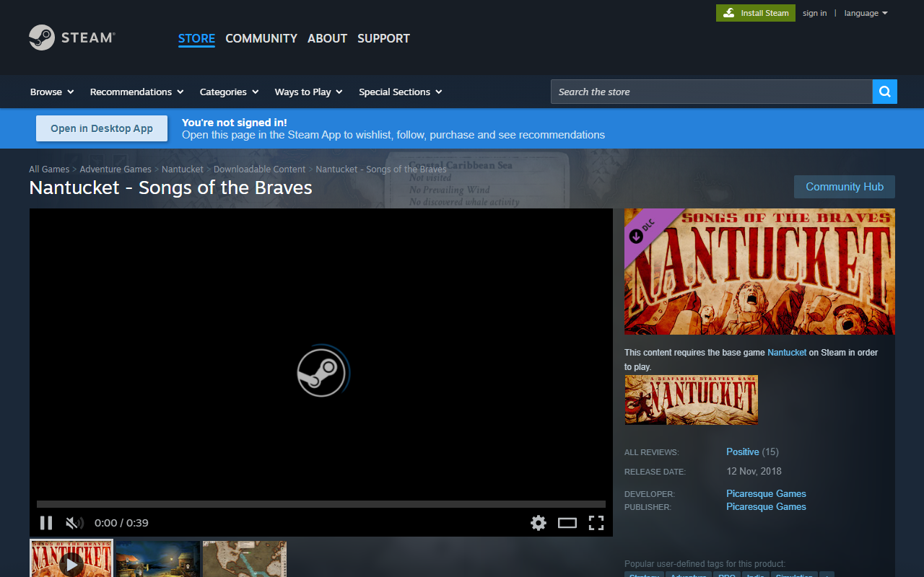Select the ABOUT menu item
924x577 pixels.
[327, 38]
